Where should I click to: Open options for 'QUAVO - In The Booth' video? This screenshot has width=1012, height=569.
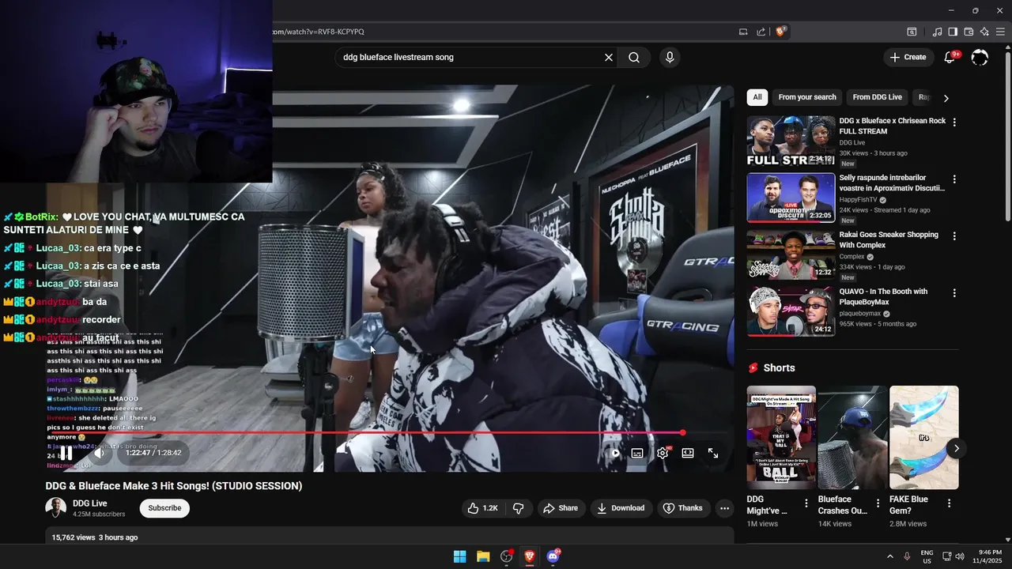coord(954,293)
